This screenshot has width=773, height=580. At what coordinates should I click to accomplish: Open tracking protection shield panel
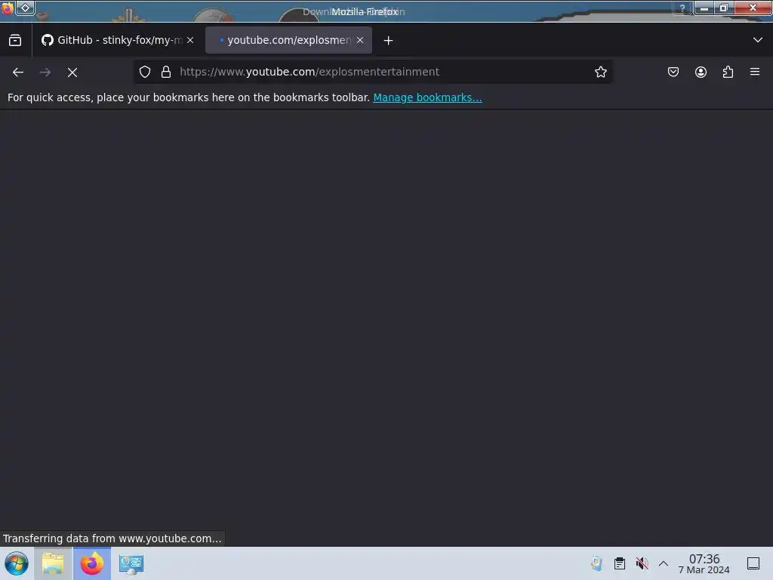(x=145, y=72)
